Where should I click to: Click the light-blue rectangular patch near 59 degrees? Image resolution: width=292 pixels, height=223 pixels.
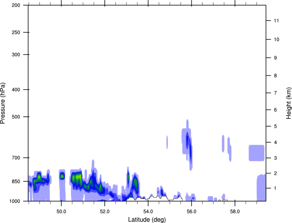pyautogui.click(x=257, y=153)
